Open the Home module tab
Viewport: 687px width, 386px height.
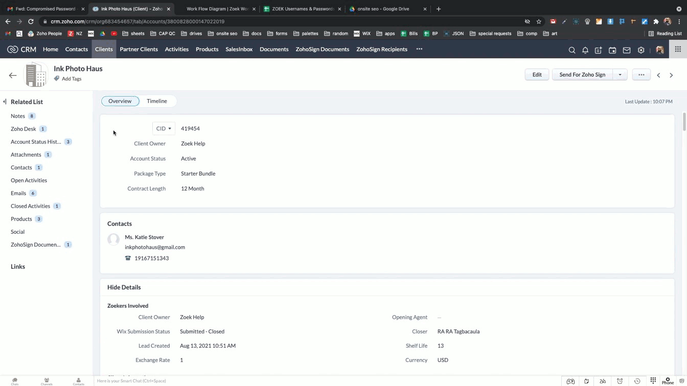click(51, 50)
